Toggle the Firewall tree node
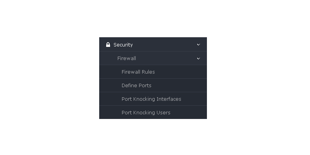 (x=153, y=59)
